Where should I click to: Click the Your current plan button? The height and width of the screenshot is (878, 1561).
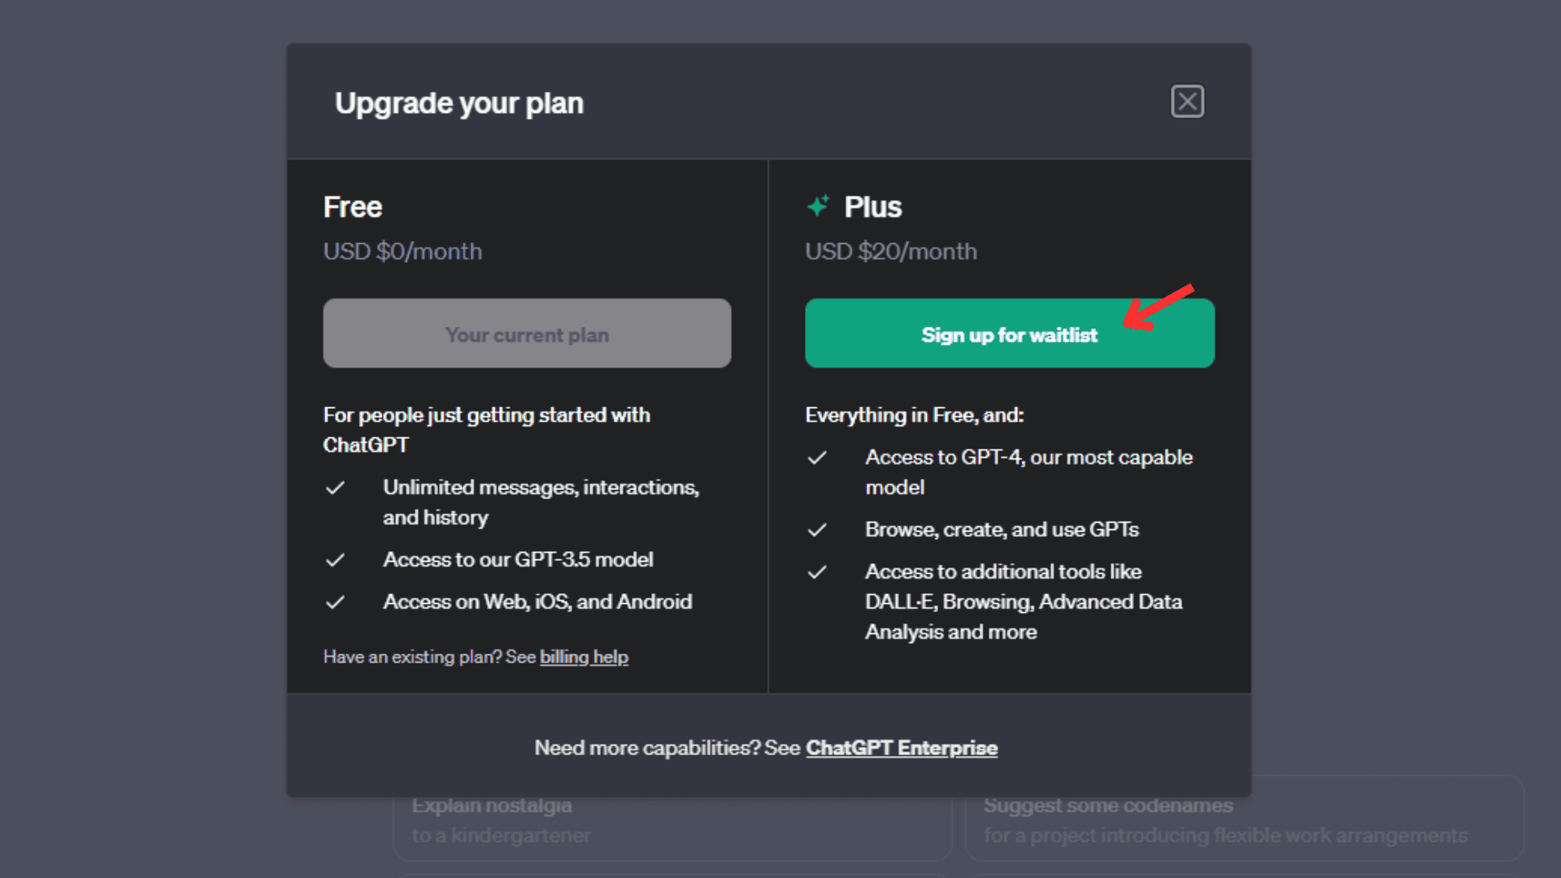[527, 333]
